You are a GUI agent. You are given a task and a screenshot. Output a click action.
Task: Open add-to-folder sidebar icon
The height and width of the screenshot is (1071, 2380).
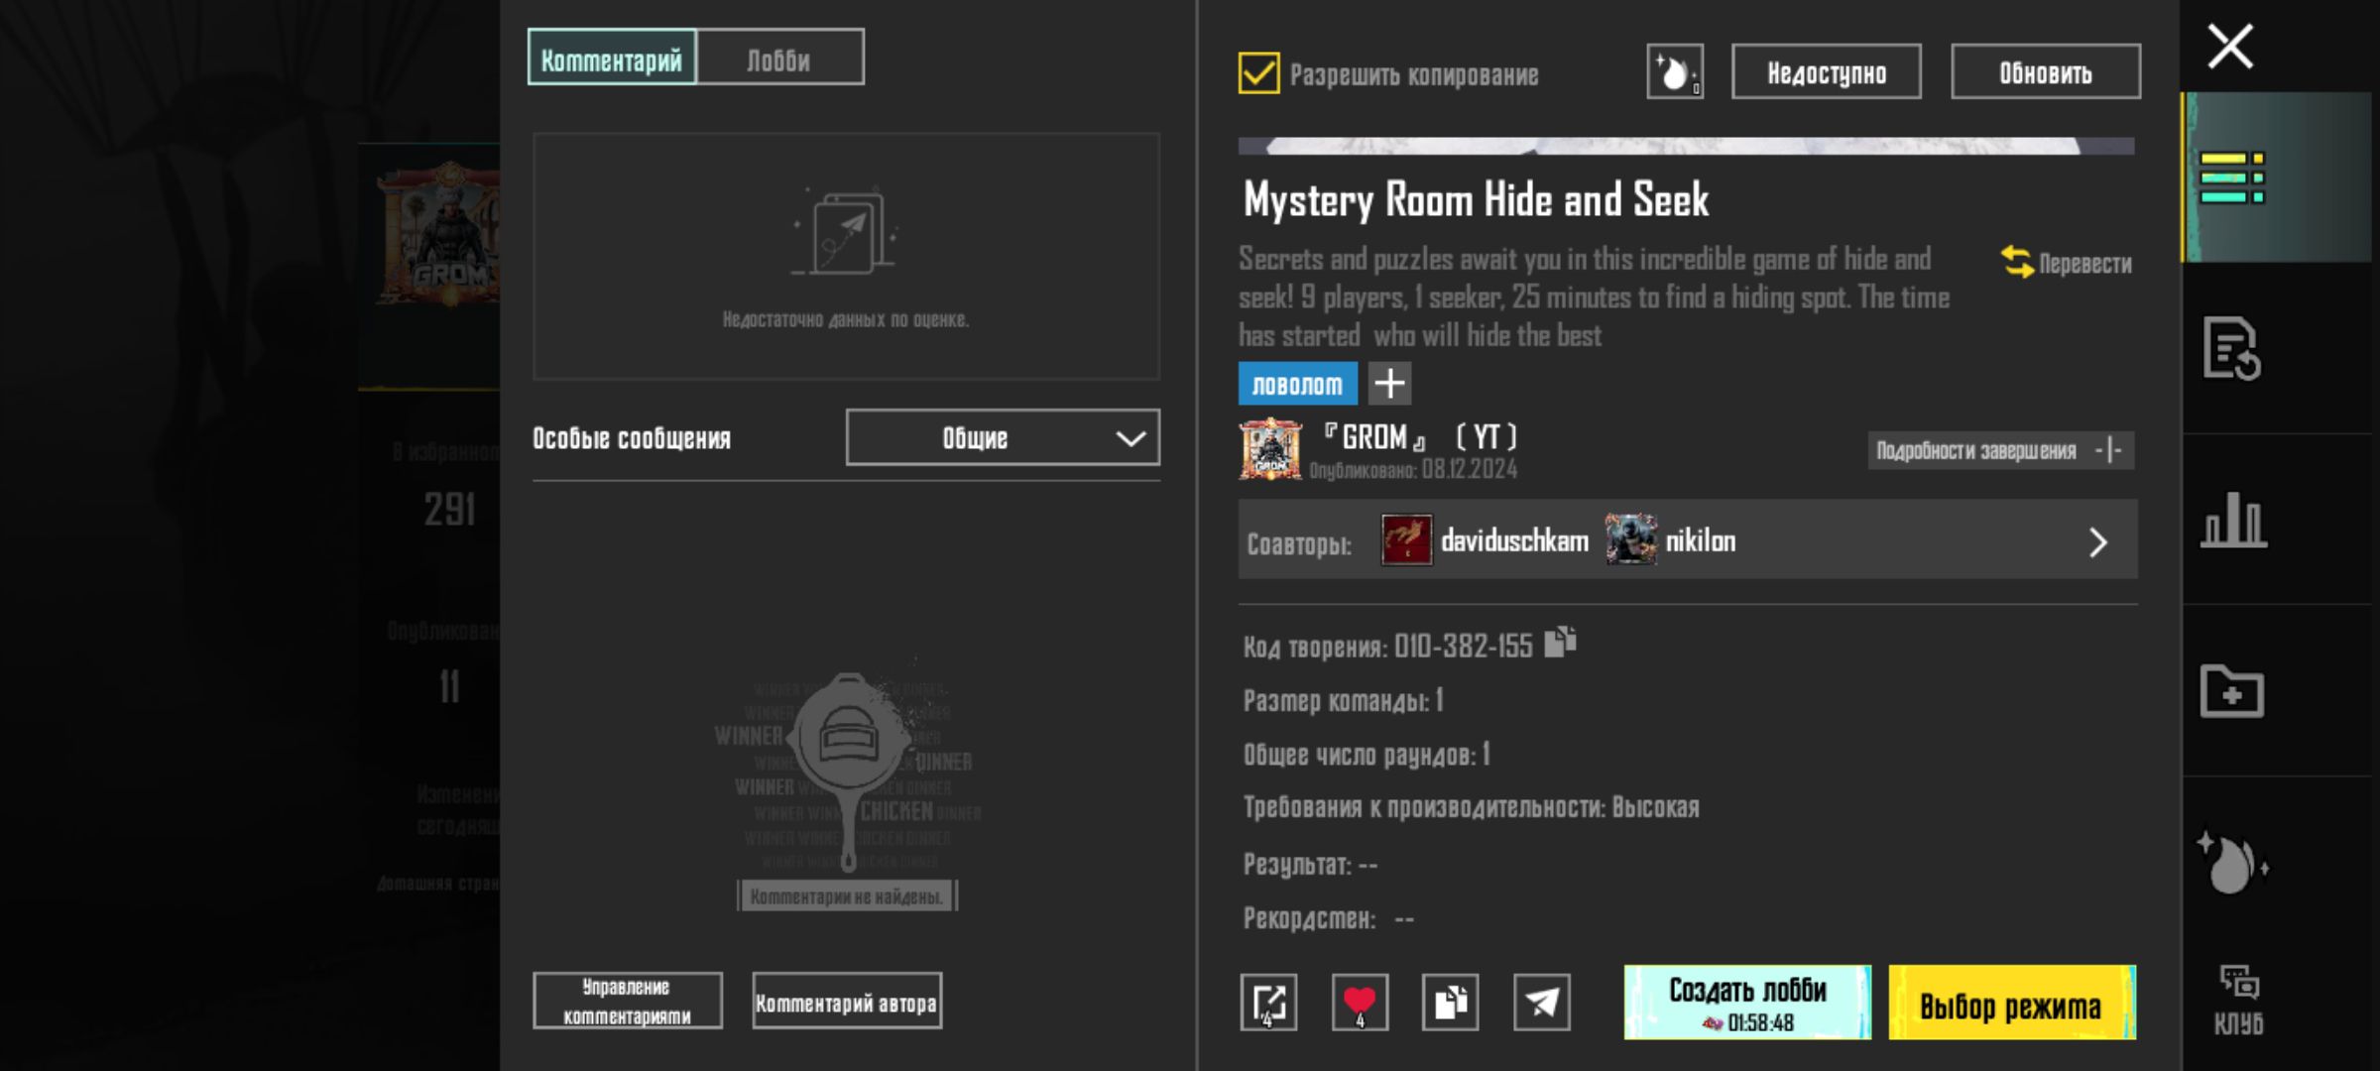coord(2231,691)
